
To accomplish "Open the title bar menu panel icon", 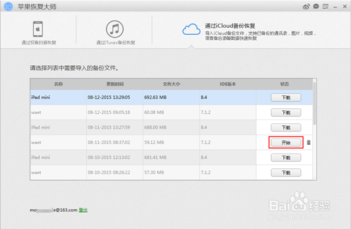I will 326,6.
